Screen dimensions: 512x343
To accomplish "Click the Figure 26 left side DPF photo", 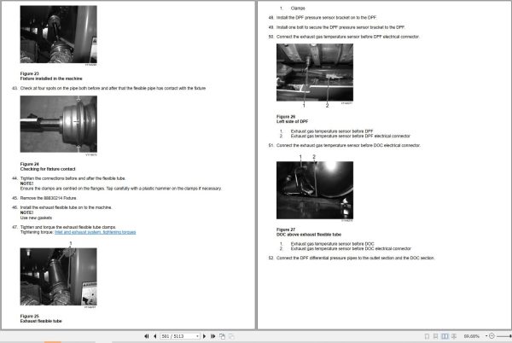I will pyautogui.click(x=315, y=73).
